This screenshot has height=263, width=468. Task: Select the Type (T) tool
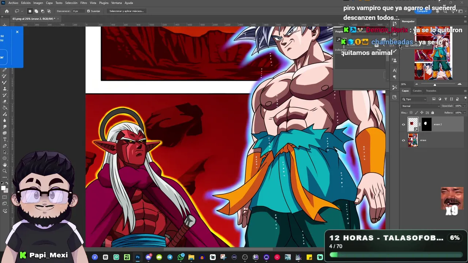[x=4, y=139]
